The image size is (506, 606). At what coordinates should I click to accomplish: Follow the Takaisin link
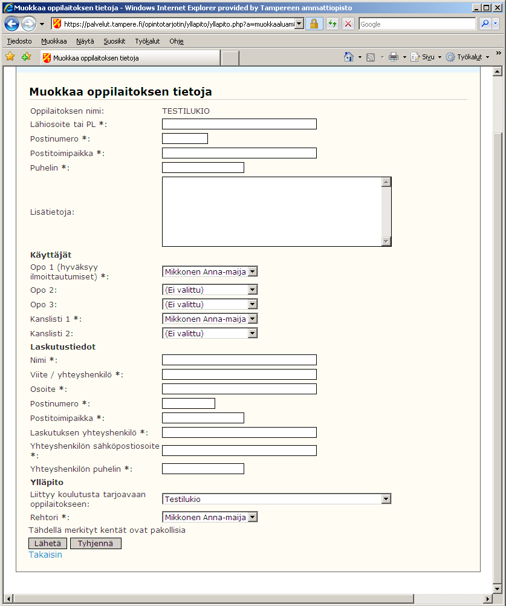[45, 555]
